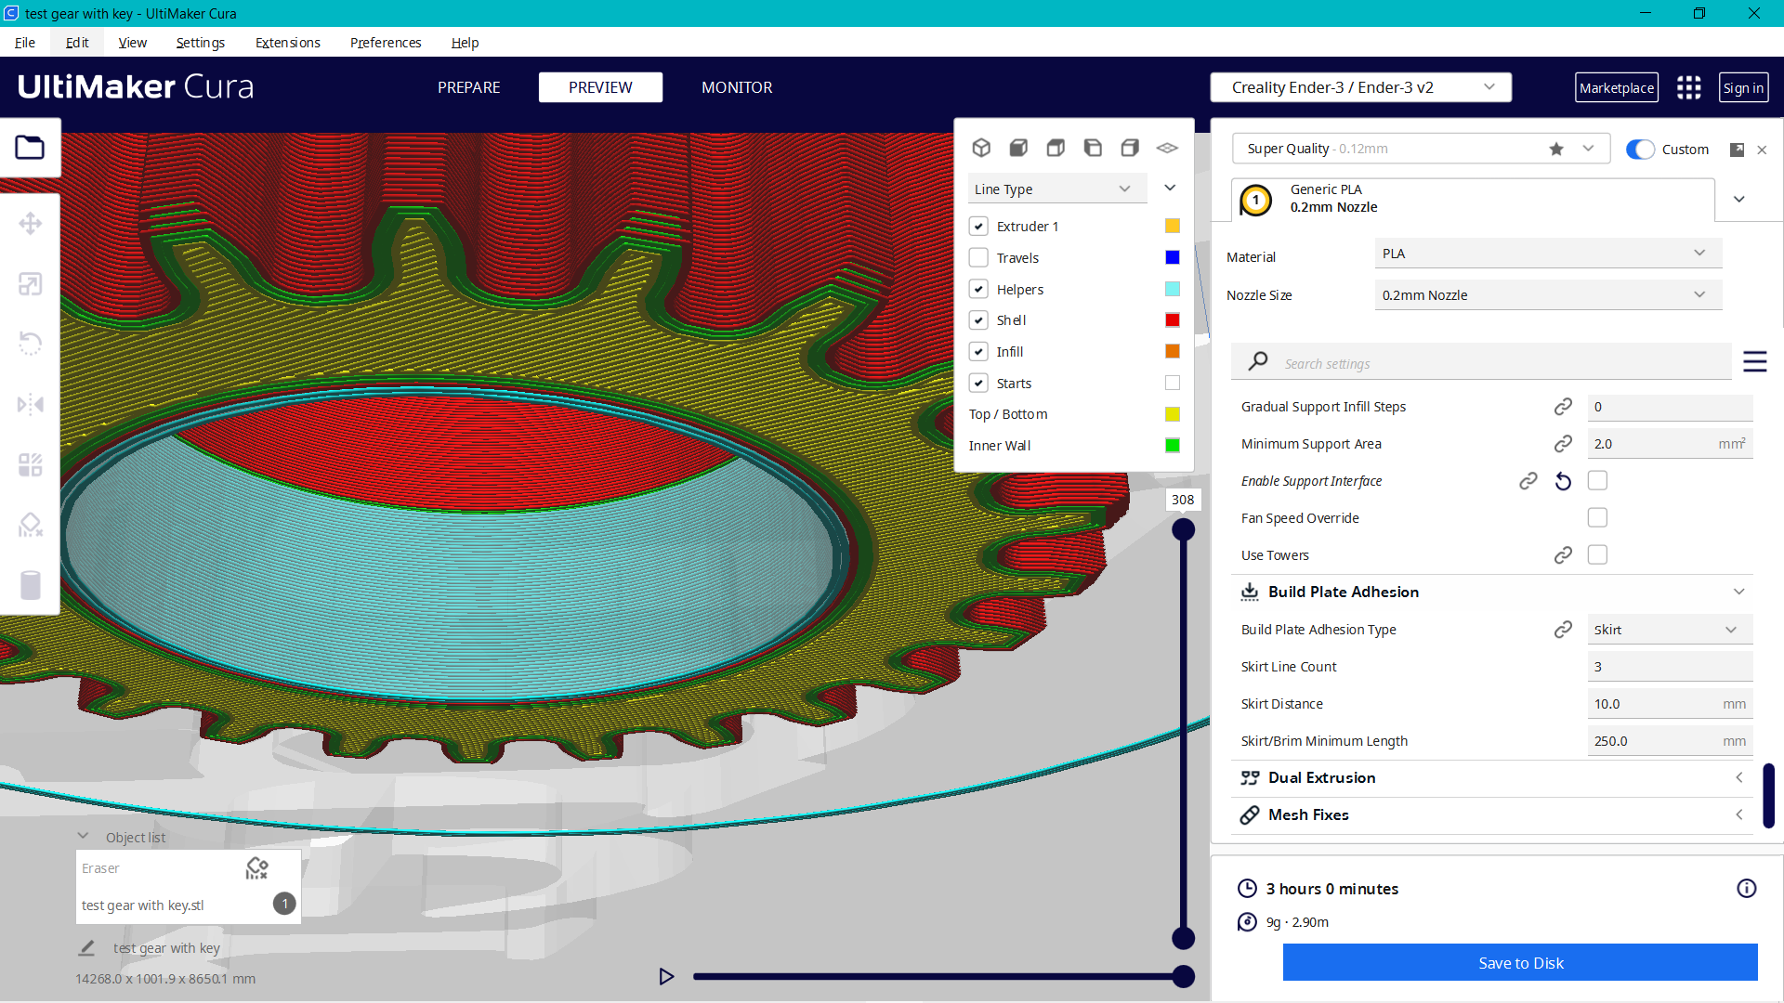1784x1003 pixels.
Task: Open the Build Plate Adhesion Type dropdown
Action: tap(1669, 629)
